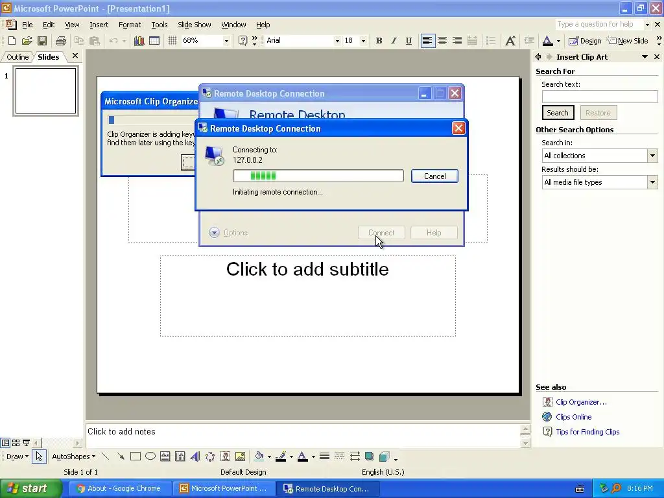Print with the printer toolbar icon

[x=61, y=41]
